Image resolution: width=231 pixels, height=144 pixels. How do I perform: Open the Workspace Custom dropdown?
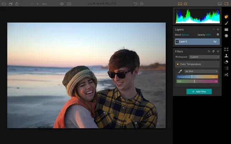coord(204,57)
